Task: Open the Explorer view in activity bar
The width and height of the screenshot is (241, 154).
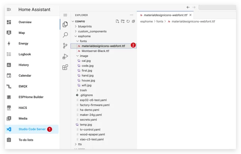Action: point(65,24)
